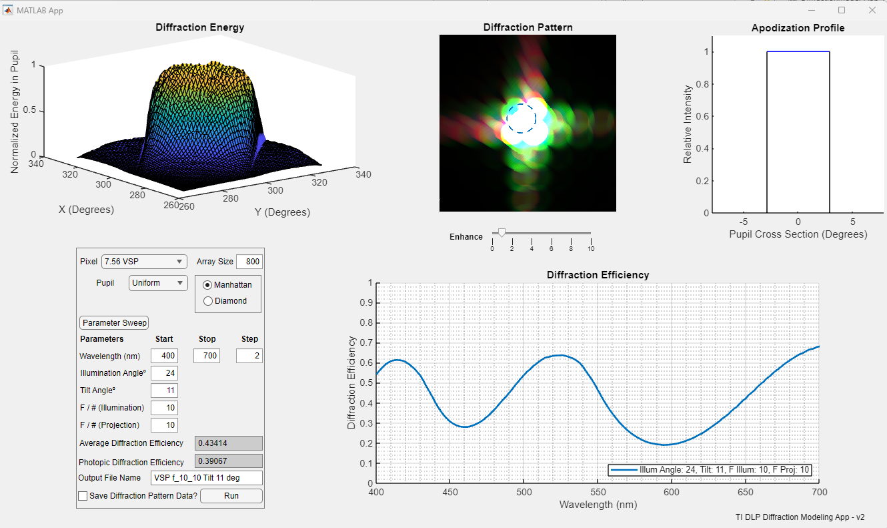
Task: Maximize the MATLAB App window
Action: coord(841,10)
